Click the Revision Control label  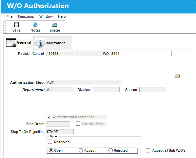31,54
